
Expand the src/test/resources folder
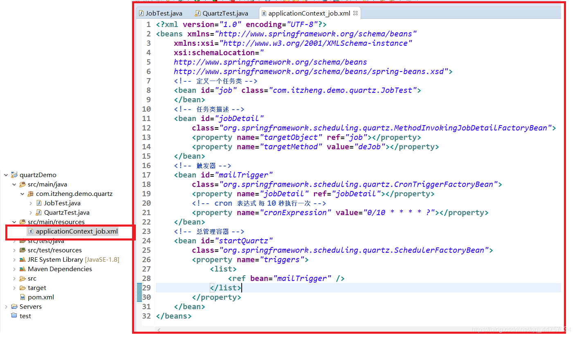pos(14,250)
